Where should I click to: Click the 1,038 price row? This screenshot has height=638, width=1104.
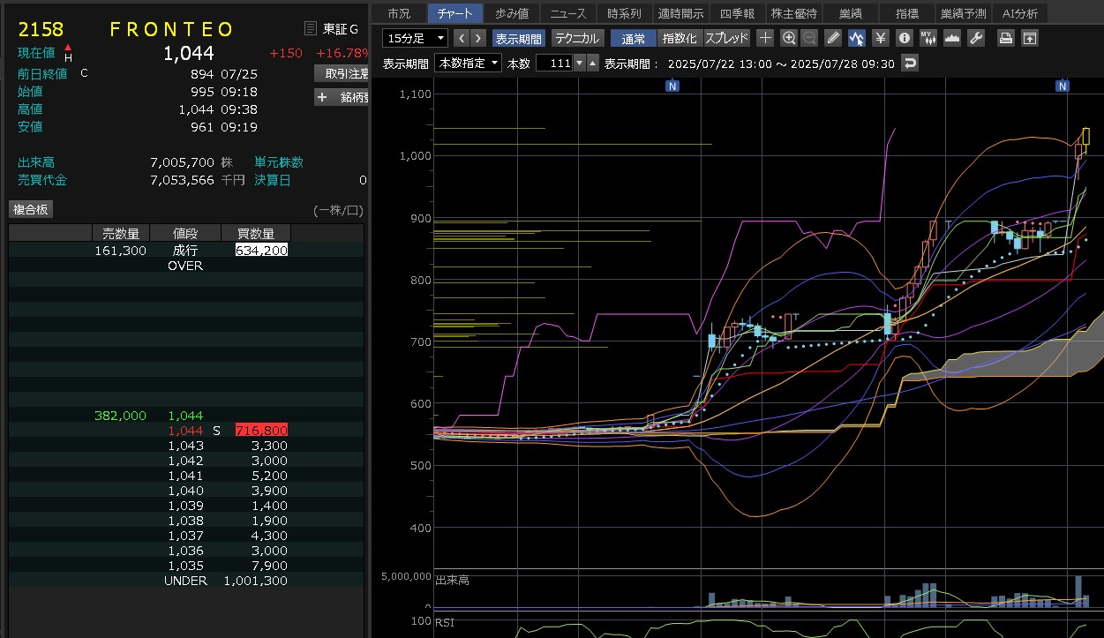(186, 521)
